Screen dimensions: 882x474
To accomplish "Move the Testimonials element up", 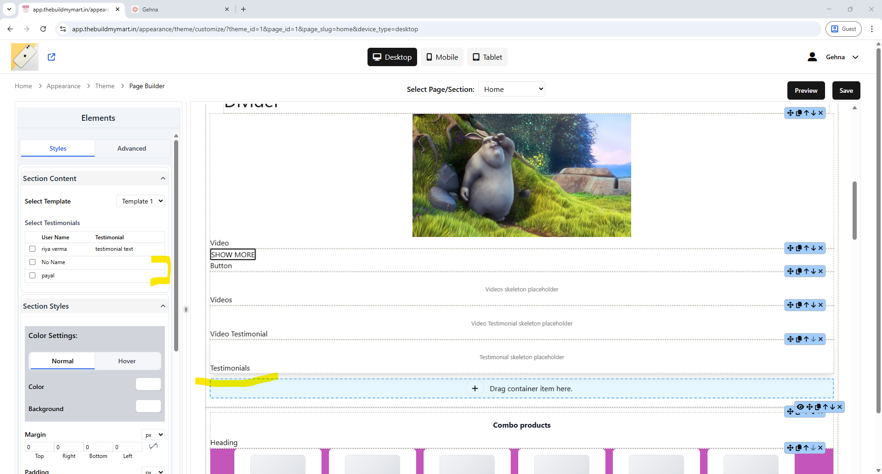I will click(806, 339).
